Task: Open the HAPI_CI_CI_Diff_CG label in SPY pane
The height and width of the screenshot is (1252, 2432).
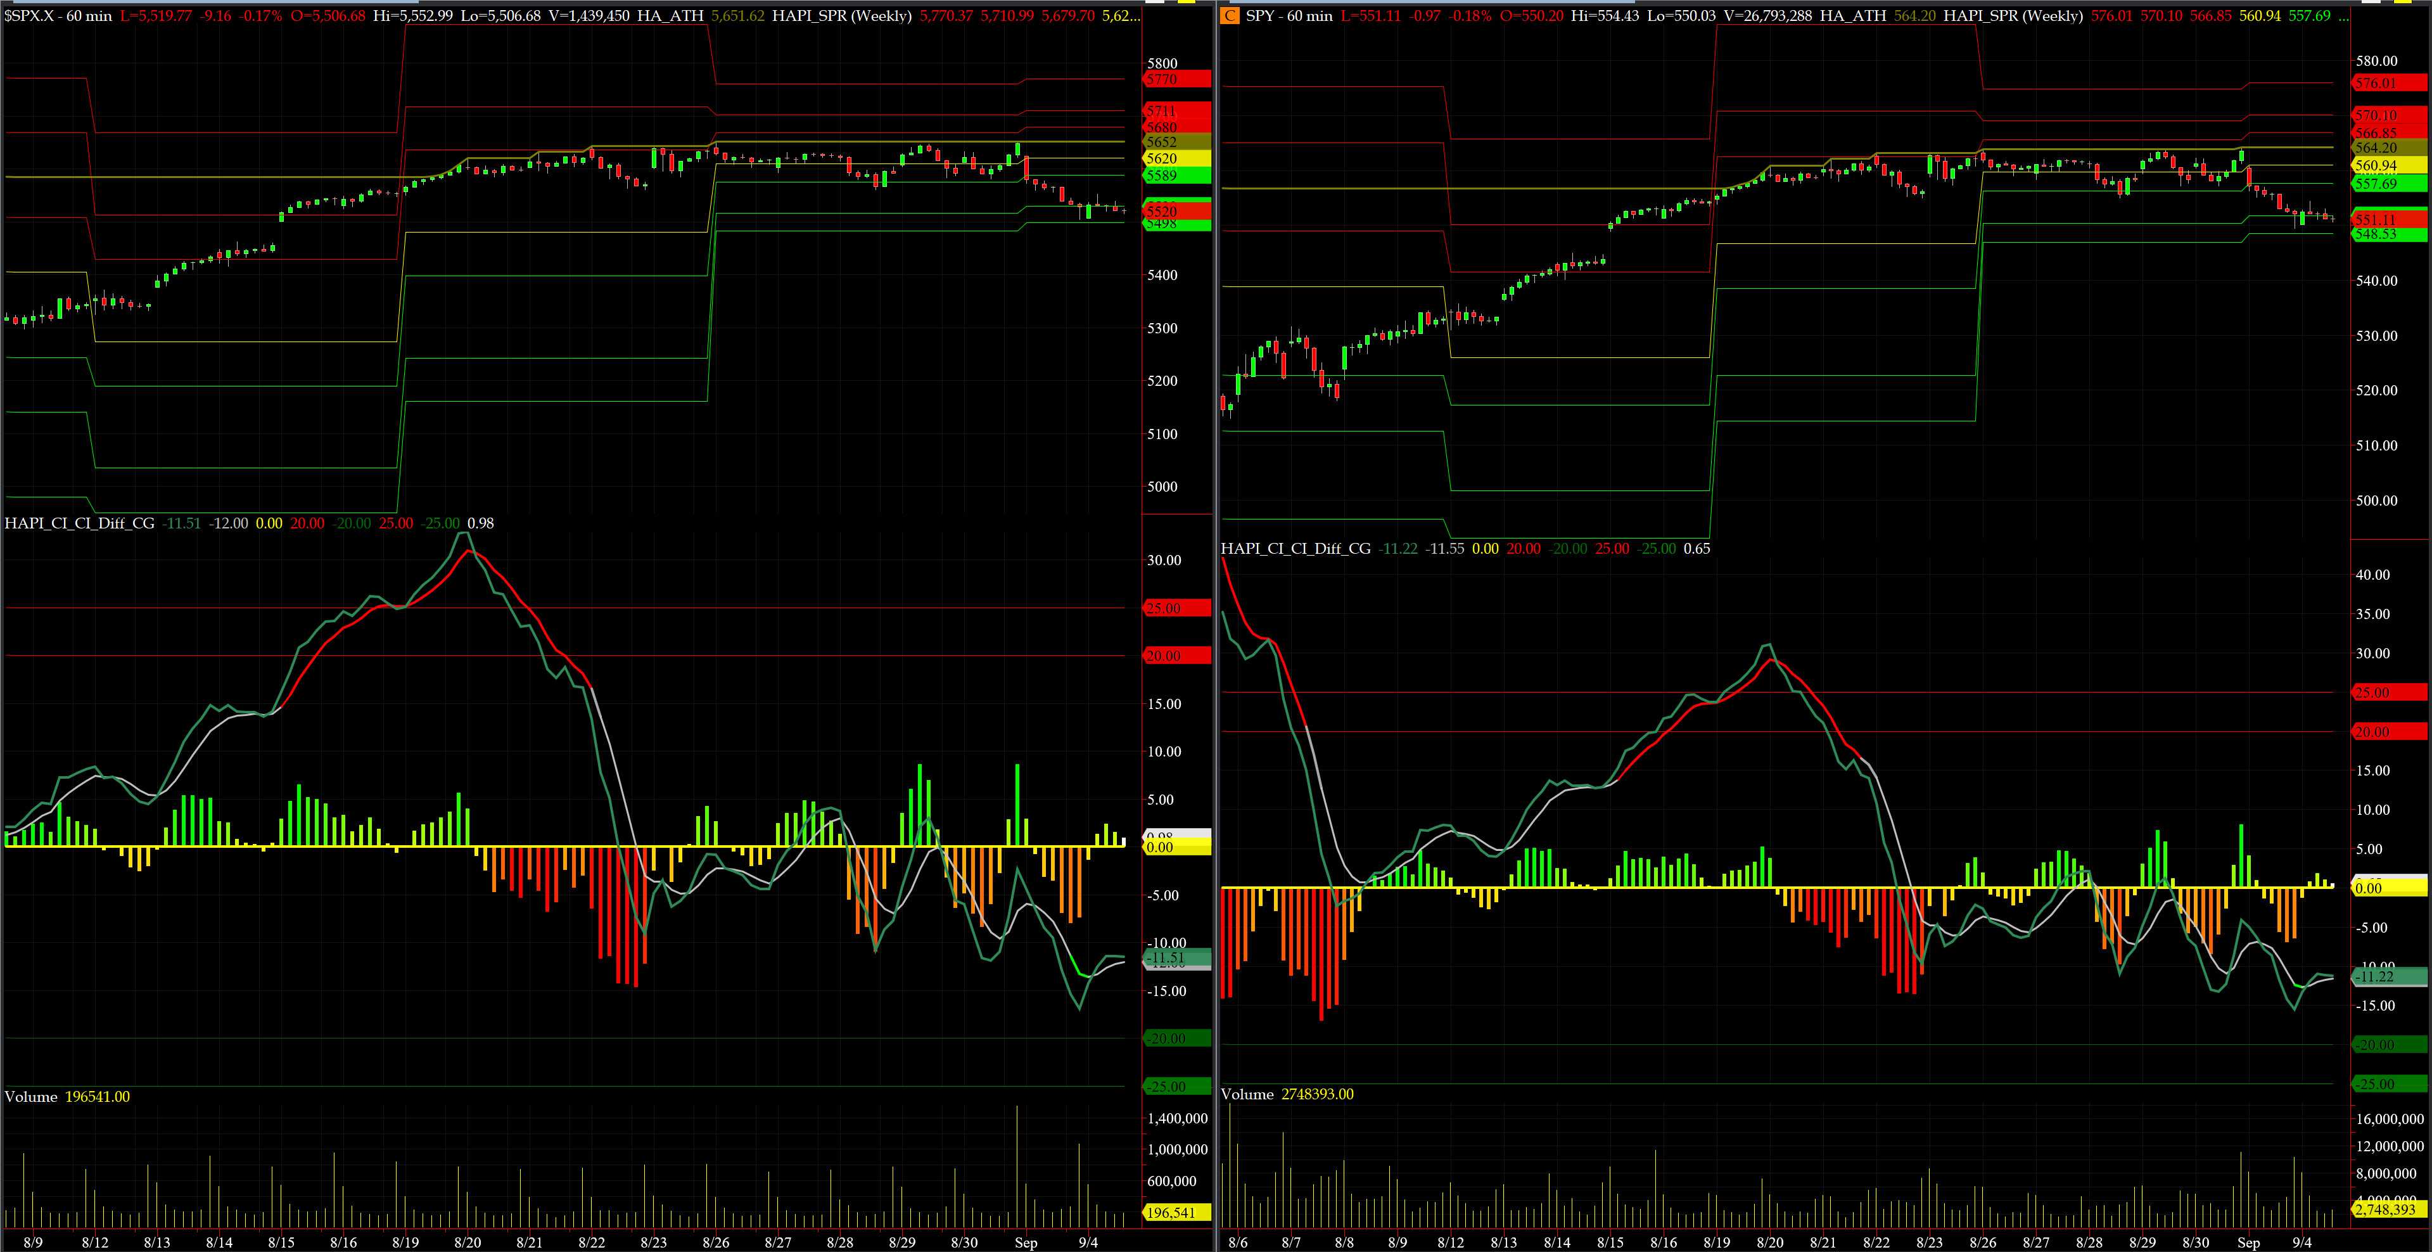Action: (x=1296, y=549)
